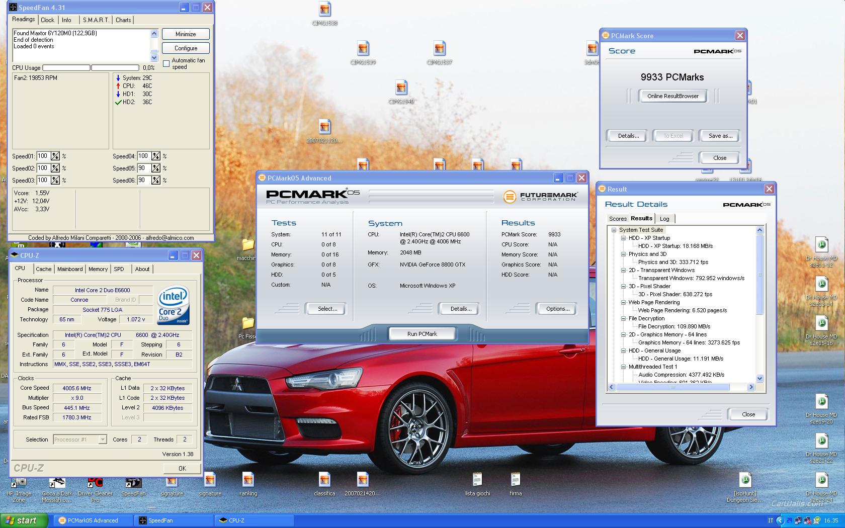Open SPD tab in CPU-Z
The height and width of the screenshot is (528, 845).
119,269
